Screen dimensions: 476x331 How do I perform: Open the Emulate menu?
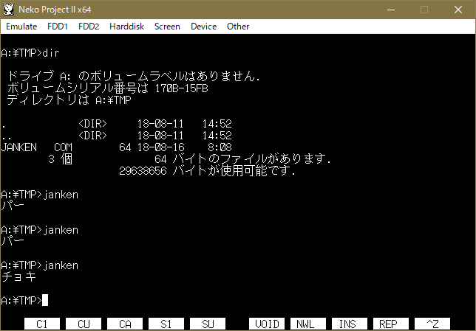[21, 27]
